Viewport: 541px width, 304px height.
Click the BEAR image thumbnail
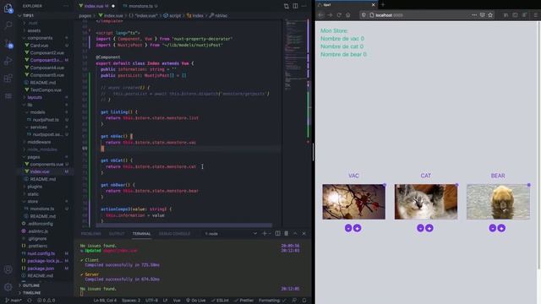click(498, 202)
